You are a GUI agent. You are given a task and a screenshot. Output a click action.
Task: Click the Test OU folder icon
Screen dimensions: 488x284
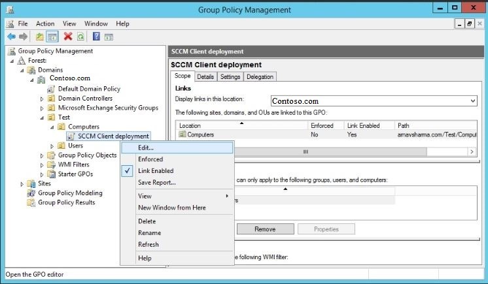pos(51,118)
